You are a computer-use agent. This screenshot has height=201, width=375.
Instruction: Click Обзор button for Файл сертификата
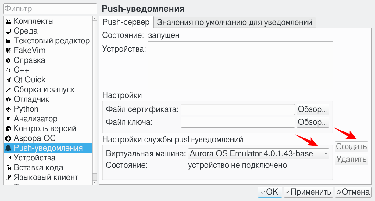[313, 109]
